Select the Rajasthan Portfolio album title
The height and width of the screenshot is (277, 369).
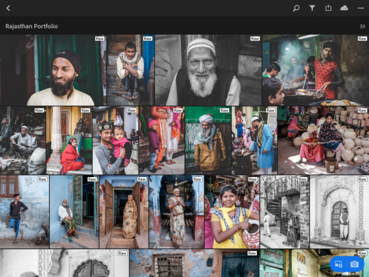[x=31, y=26]
